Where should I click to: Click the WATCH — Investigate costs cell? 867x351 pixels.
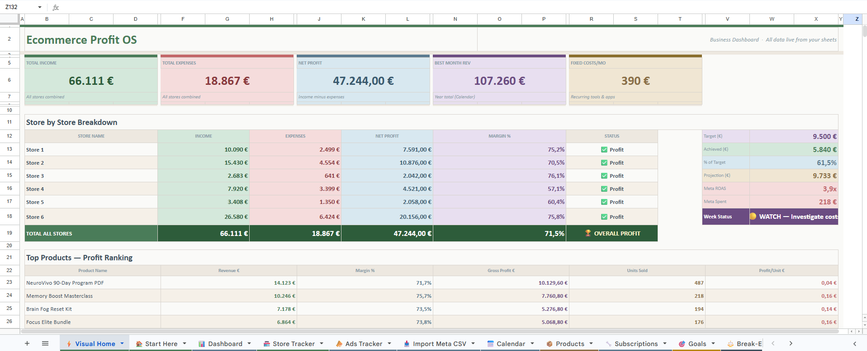[x=794, y=217]
